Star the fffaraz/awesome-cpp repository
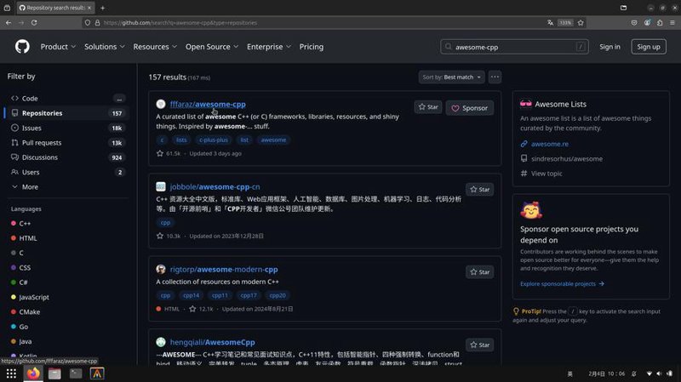Viewport: 681px width, 382px height. pos(428,107)
